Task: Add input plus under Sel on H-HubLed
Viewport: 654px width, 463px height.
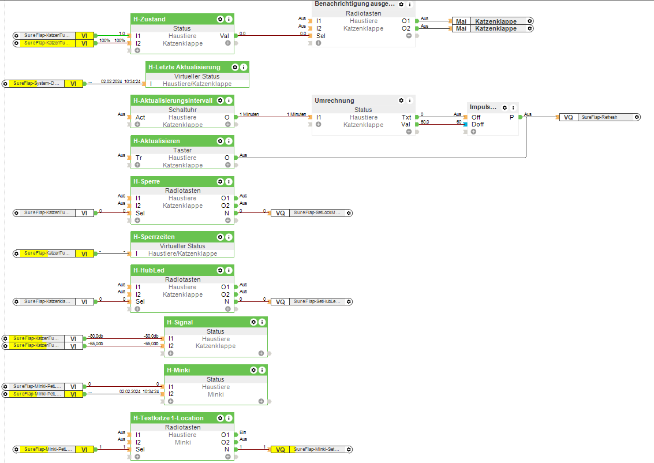Action: tap(137, 309)
